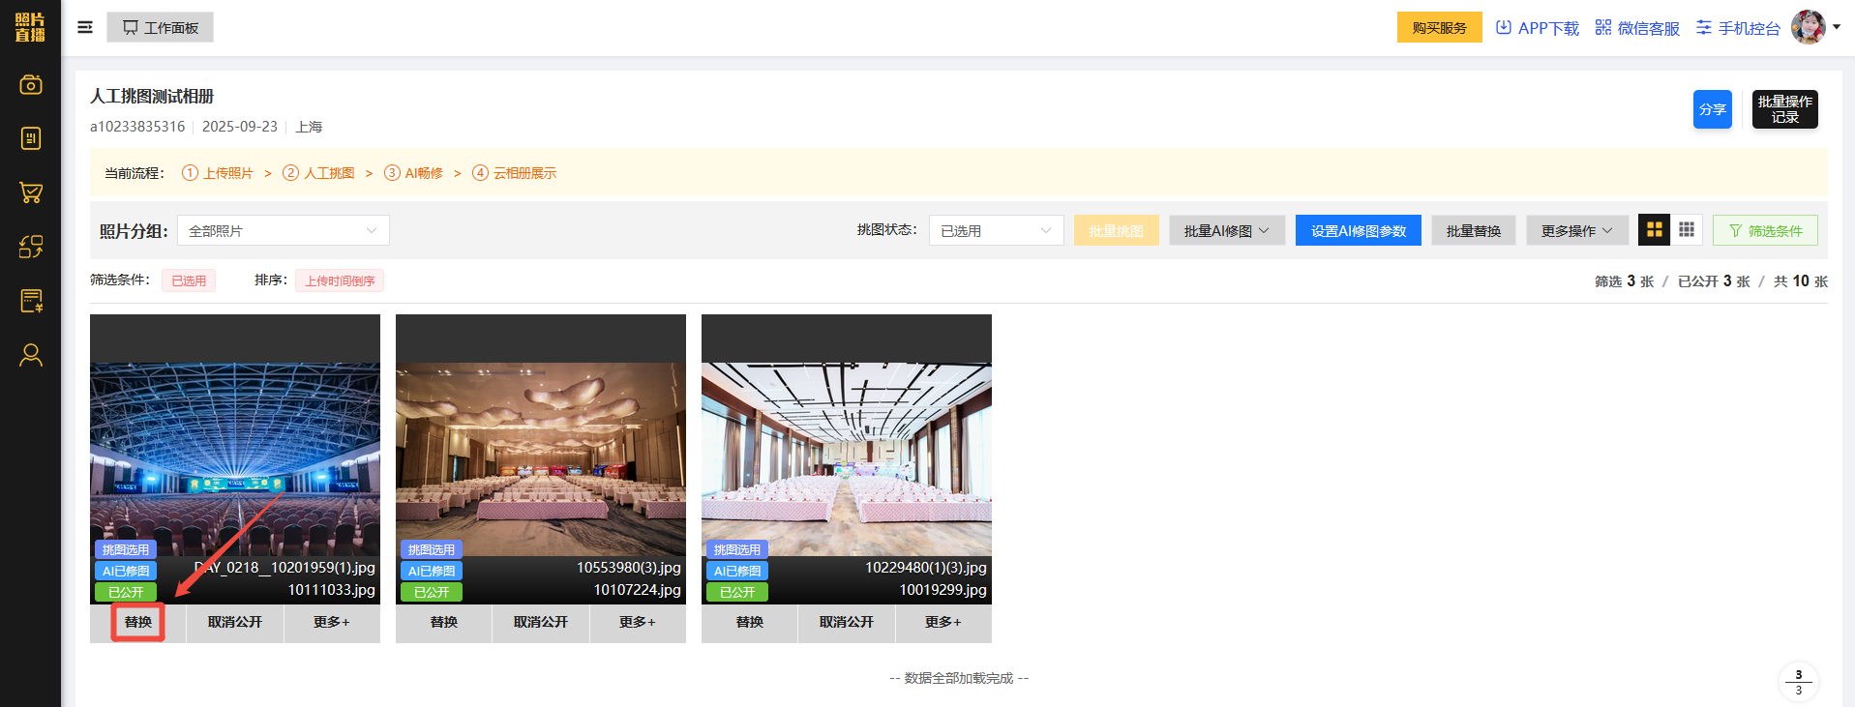Image resolution: width=1855 pixels, height=707 pixels.
Task: Open the 挑图状态 已选用 dropdown
Action: tap(996, 230)
